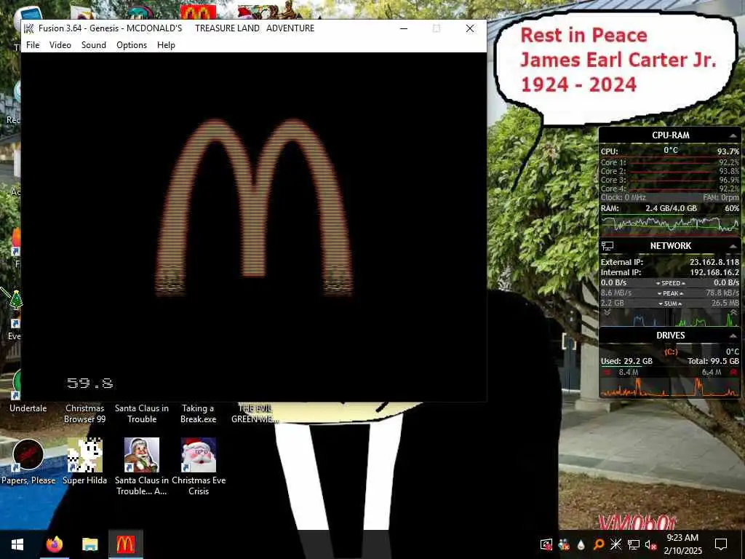Click the Undertale desktop shortcut label
The width and height of the screenshot is (745, 559).
(x=28, y=408)
